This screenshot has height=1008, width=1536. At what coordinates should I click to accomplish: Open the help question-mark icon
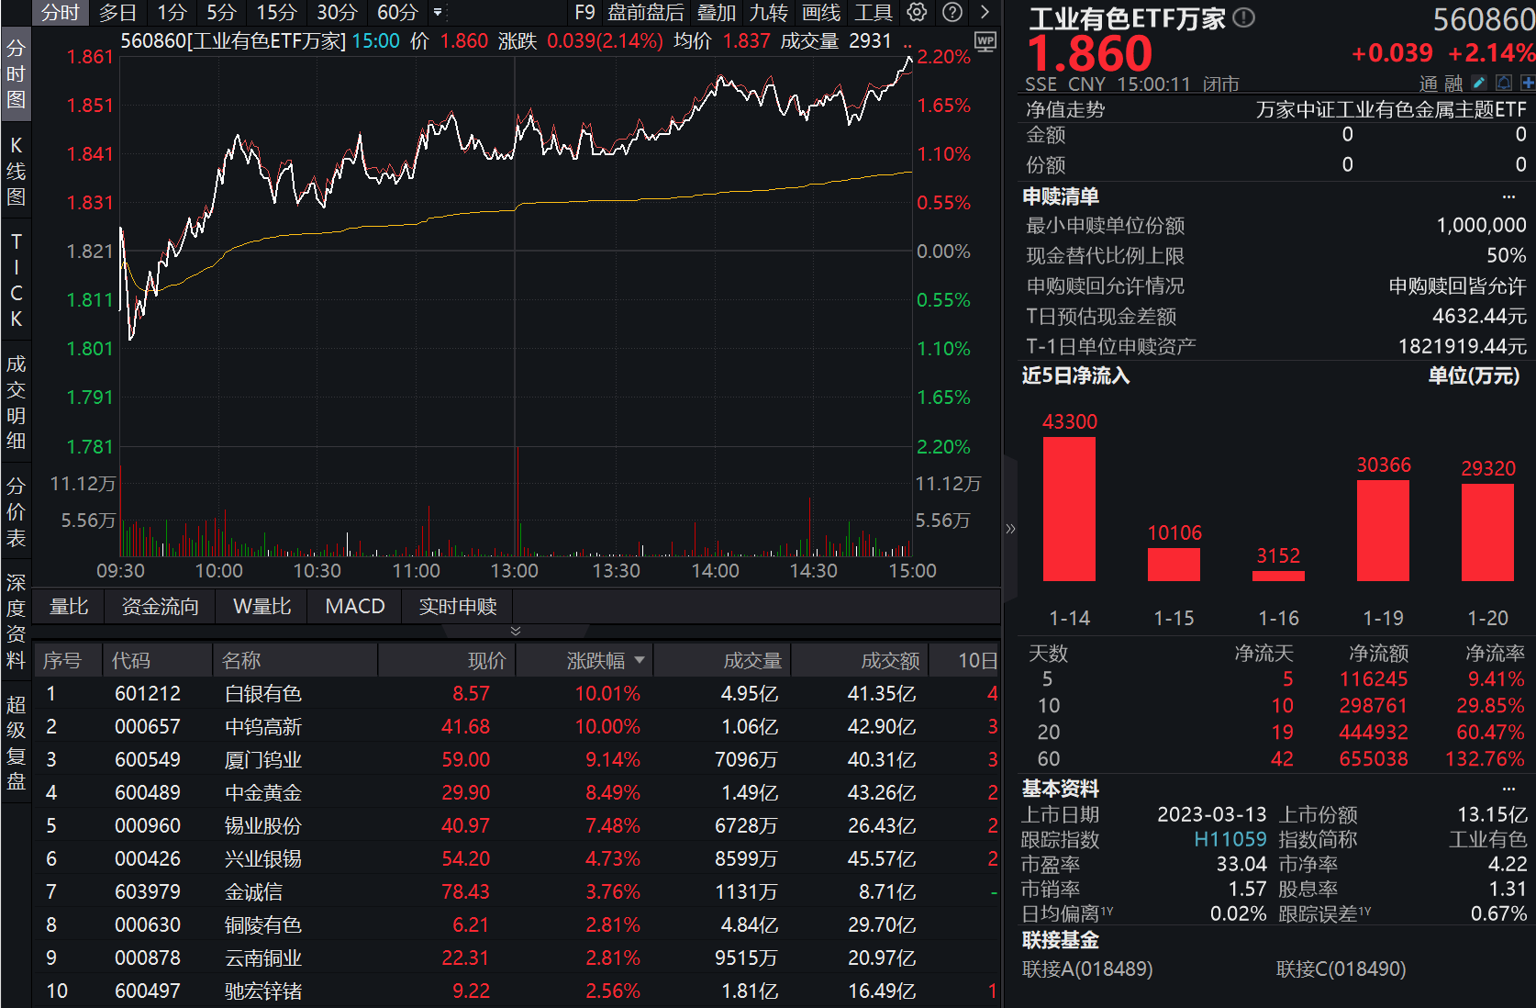(x=952, y=13)
